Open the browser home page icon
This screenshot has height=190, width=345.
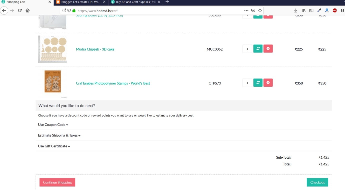[x=28, y=10]
